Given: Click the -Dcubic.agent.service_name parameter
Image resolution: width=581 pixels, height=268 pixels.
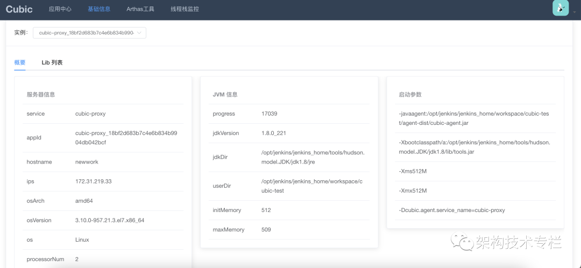Looking at the screenshot, I should click(x=452, y=210).
